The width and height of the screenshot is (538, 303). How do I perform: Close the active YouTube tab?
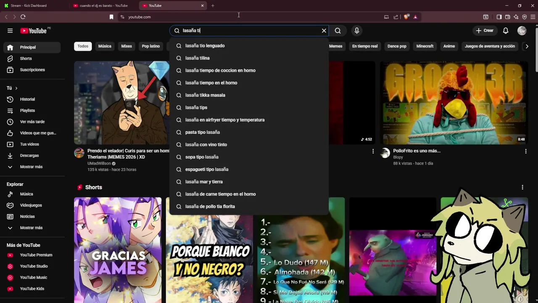pyautogui.click(x=202, y=5)
